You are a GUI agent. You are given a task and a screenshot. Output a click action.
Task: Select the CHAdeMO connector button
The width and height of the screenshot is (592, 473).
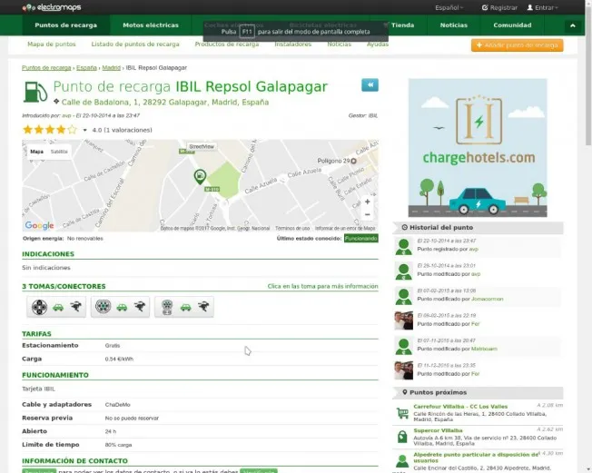coord(56,307)
